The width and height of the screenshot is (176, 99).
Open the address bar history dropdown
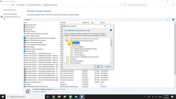121,5
